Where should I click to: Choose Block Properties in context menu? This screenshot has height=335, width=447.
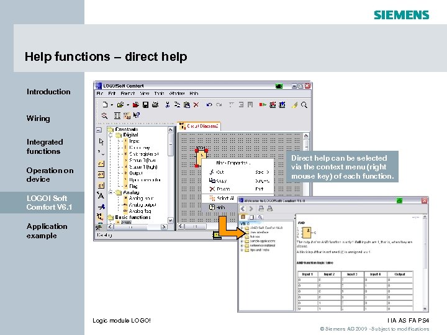point(238,163)
